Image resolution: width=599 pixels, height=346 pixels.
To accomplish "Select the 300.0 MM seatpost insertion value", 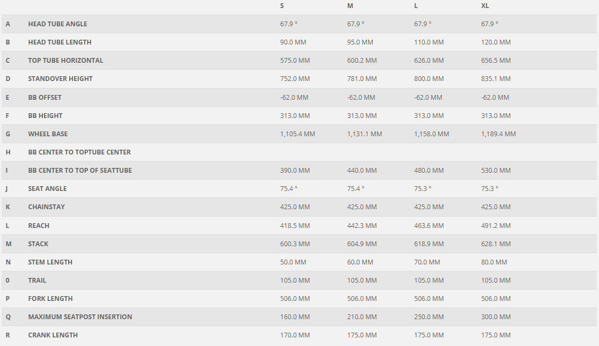I will (496, 317).
